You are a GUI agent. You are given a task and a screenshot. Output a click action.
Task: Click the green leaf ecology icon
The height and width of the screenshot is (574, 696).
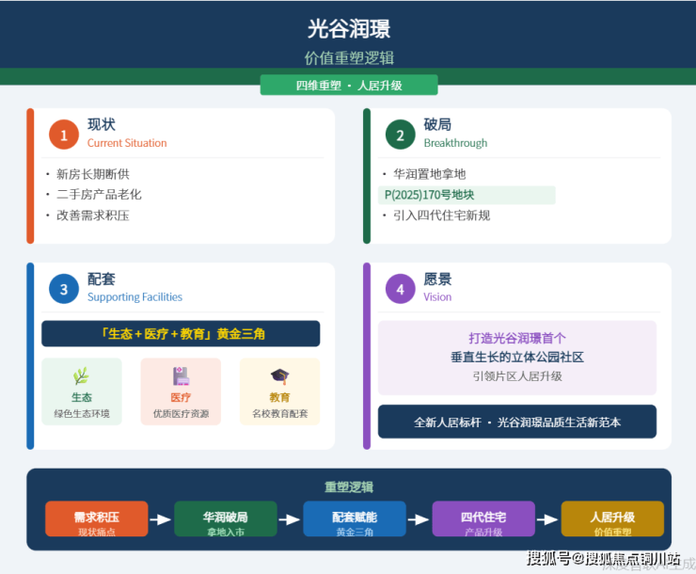pos(82,376)
